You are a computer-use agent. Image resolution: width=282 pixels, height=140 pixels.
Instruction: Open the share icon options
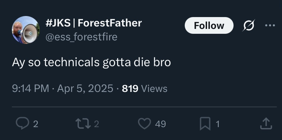[x=266, y=123]
